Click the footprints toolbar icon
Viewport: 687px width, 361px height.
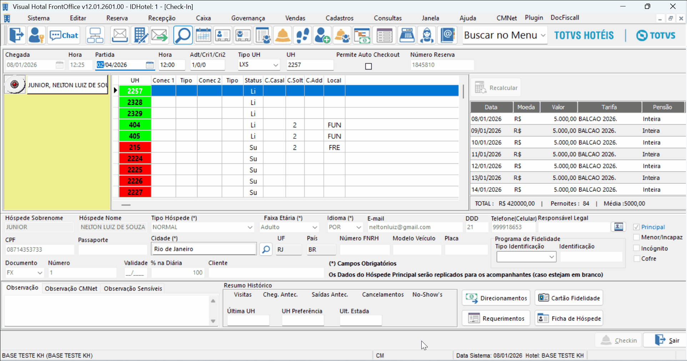(x=302, y=35)
